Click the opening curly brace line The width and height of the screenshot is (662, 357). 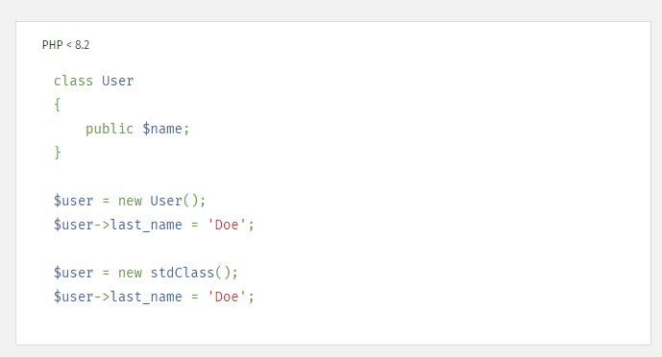(x=57, y=105)
